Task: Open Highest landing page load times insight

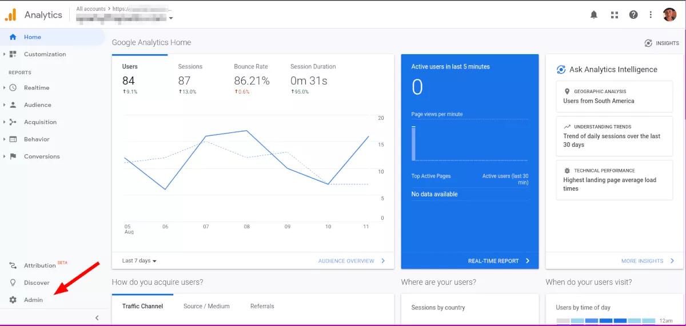Action: [x=615, y=180]
